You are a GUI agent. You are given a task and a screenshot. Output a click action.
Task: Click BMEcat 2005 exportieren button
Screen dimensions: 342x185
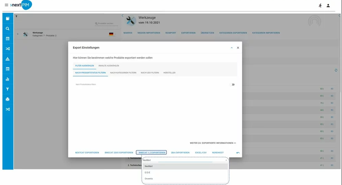pyautogui.click(x=119, y=153)
